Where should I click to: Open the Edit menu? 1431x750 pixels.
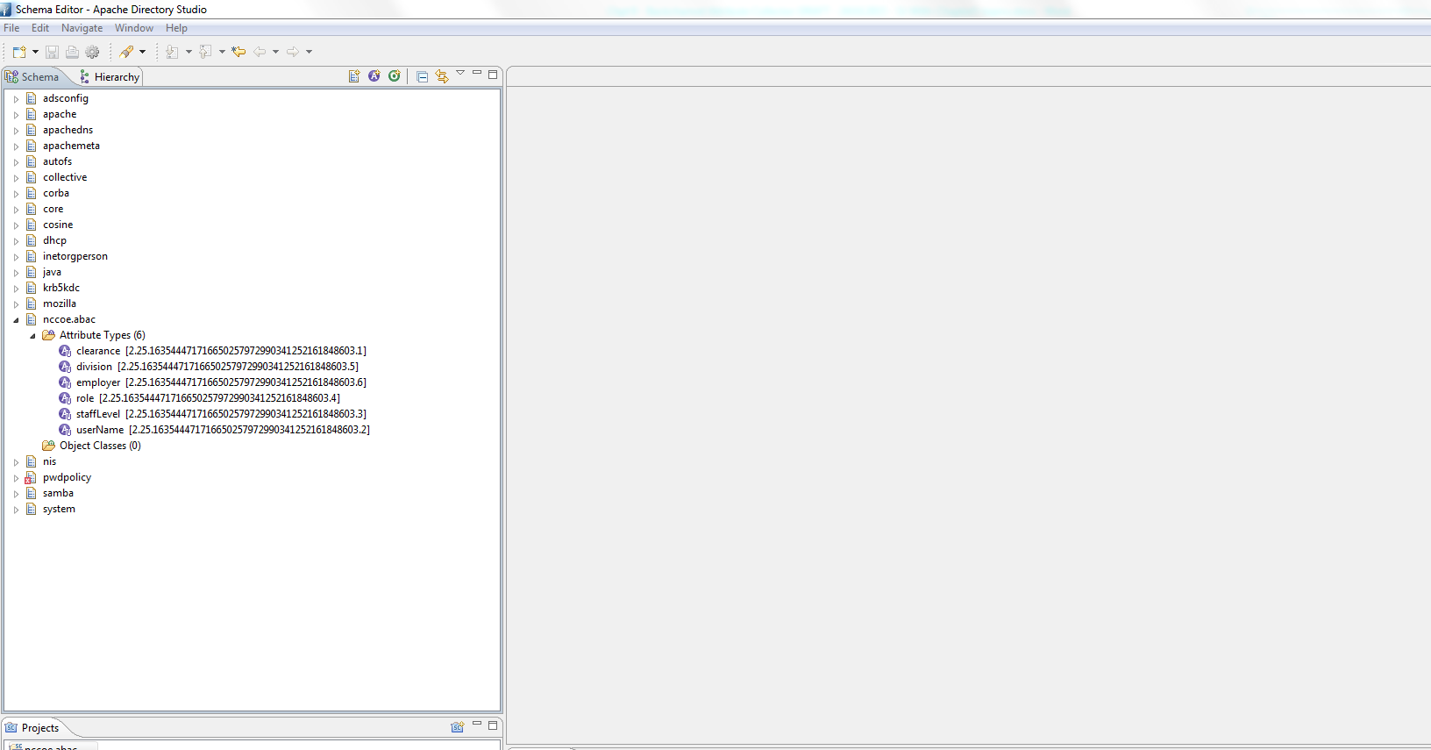click(x=40, y=28)
